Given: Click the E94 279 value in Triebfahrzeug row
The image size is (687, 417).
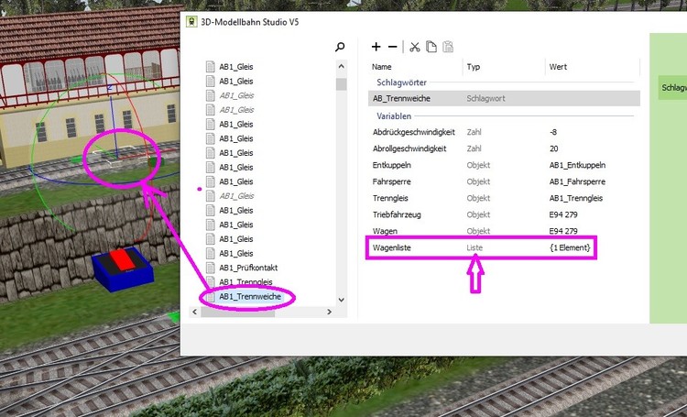Looking at the screenshot, I should click(563, 214).
